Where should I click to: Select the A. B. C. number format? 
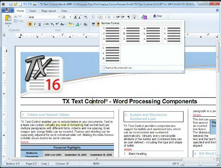132,35
